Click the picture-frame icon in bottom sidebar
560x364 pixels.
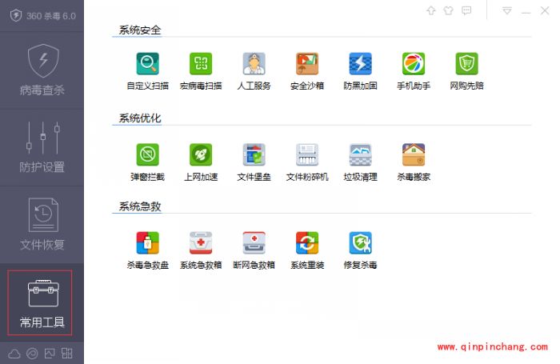pyautogui.click(x=50, y=354)
